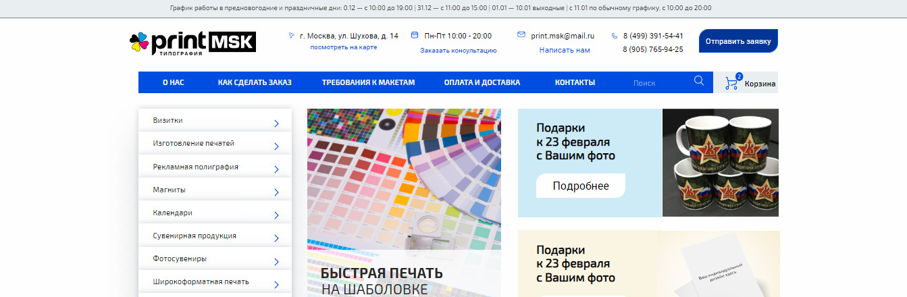Click the Подробнее button on gift banner

(581, 186)
